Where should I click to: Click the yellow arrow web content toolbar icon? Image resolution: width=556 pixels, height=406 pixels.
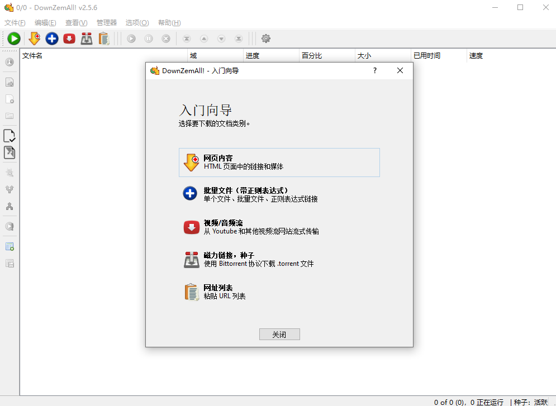[35, 39]
